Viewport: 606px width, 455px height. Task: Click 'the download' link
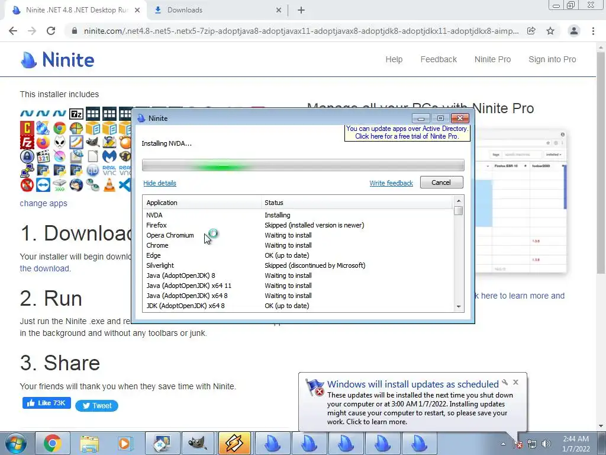(x=44, y=268)
